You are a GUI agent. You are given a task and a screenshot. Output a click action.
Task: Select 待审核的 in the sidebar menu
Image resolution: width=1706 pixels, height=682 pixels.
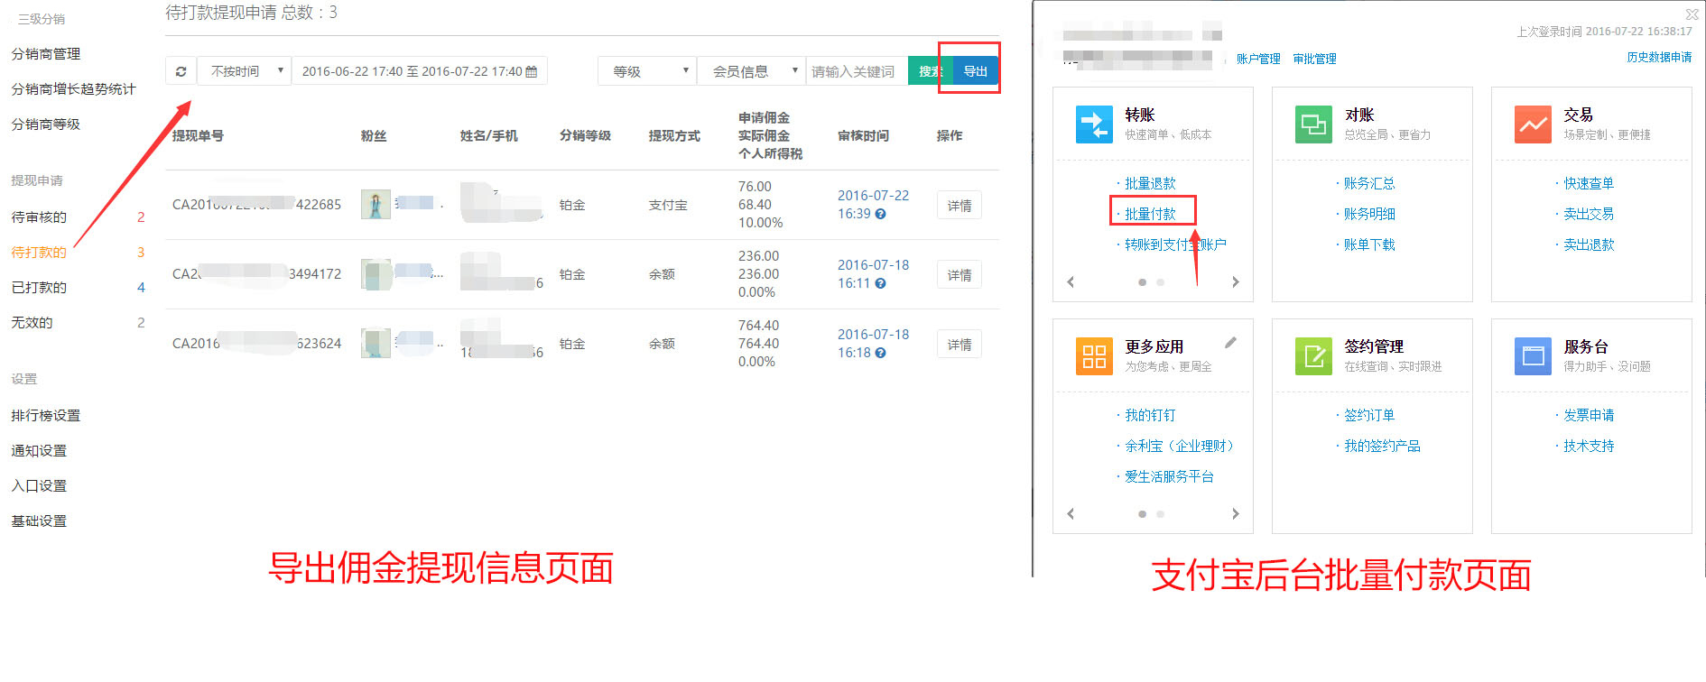[39, 217]
